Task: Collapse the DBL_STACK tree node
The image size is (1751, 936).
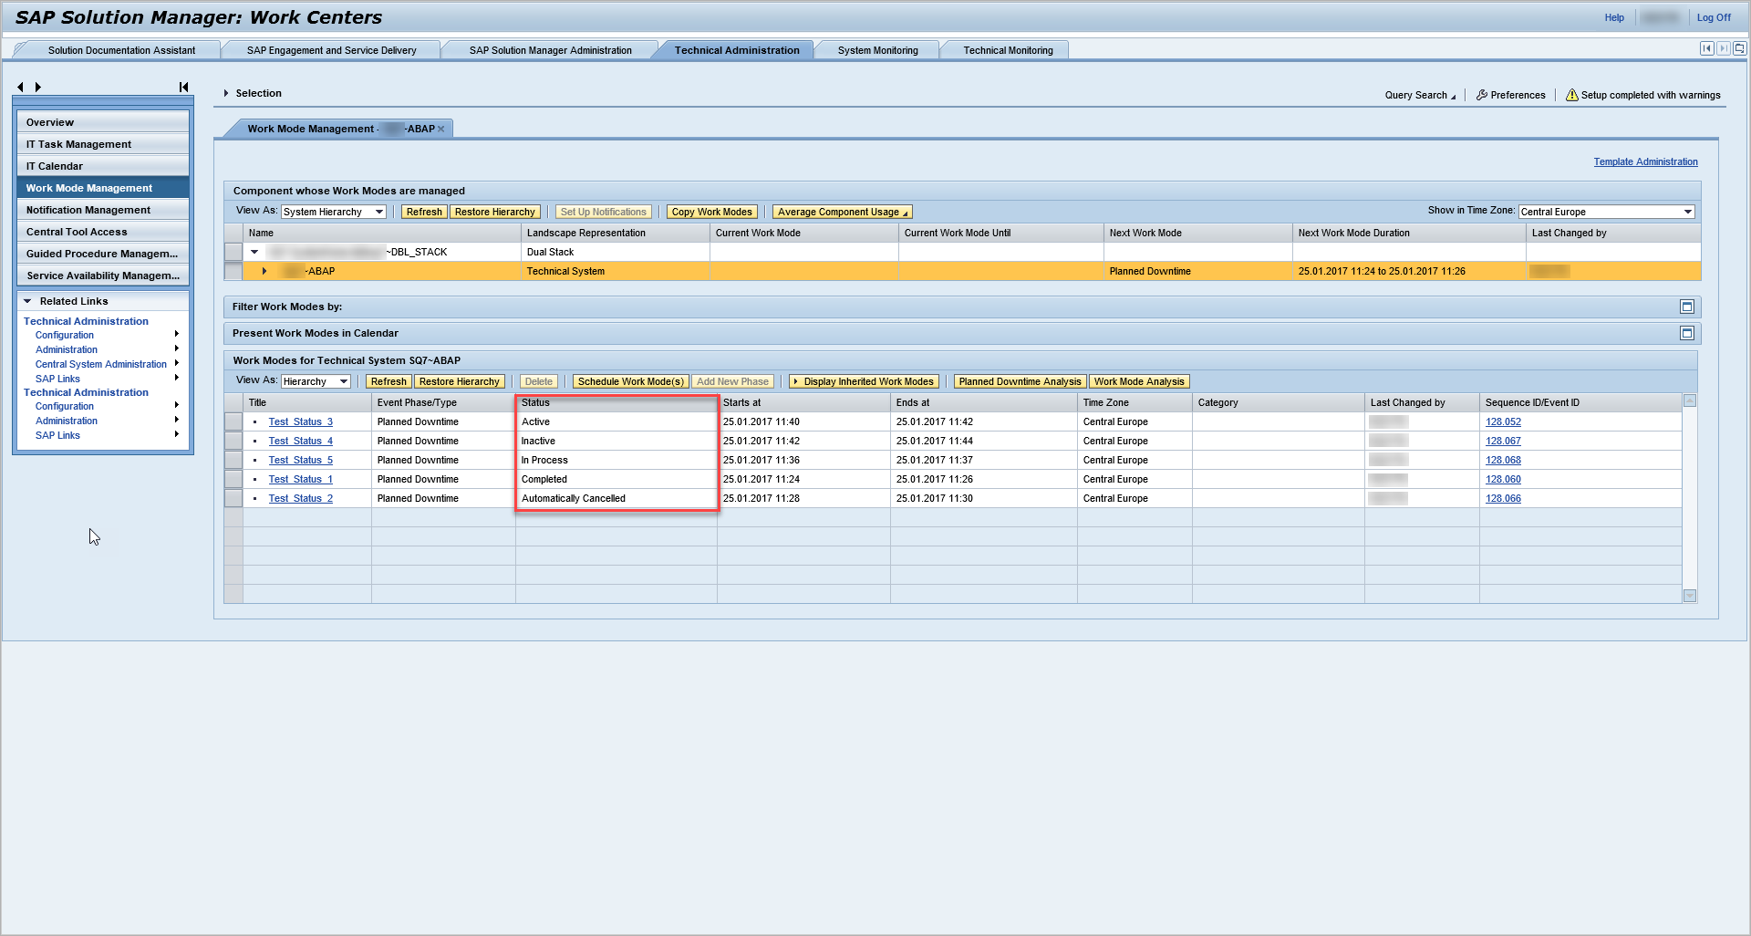Action: click(254, 252)
